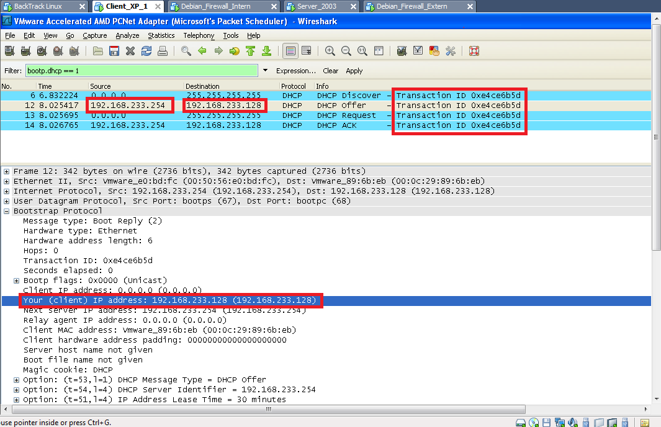This screenshot has height=427, width=661.
Task: Open capture options from the toolbar
Action: tap(25, 51)
